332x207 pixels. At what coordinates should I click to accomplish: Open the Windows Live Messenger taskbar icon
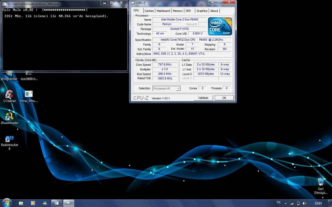coord(45,203)
